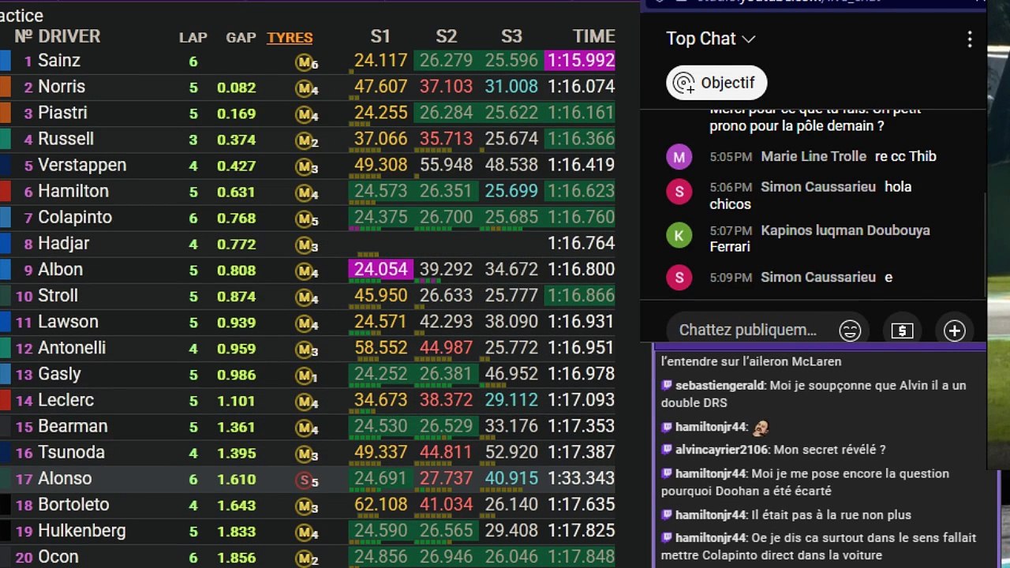
Task: Open the Super Chat dollar icon
Action: pyautogui.click(x=902, y=331)
